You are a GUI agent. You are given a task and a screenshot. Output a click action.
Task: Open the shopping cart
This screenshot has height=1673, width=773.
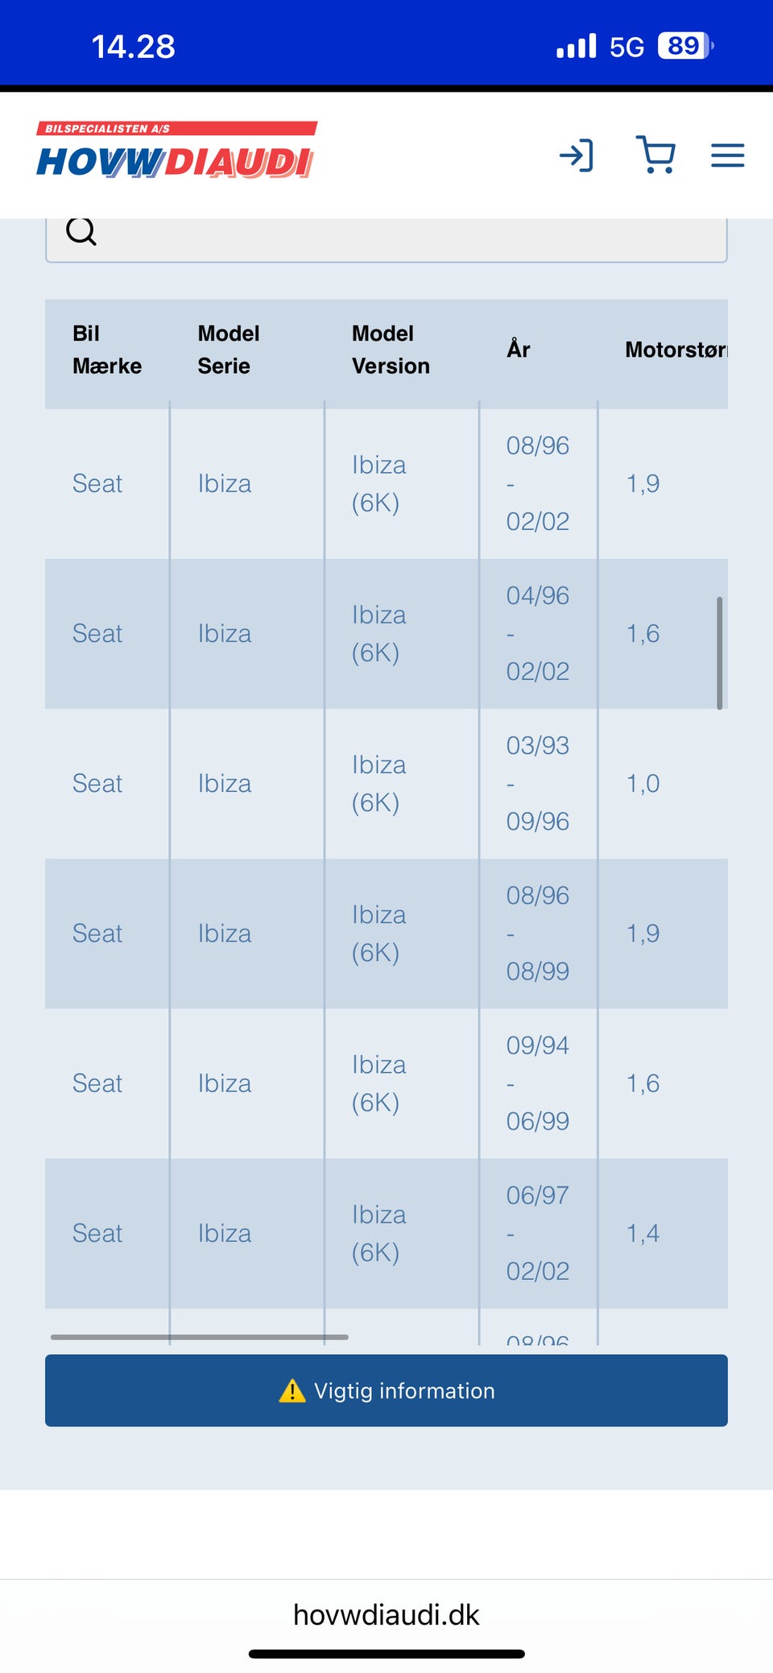point(655,155)
